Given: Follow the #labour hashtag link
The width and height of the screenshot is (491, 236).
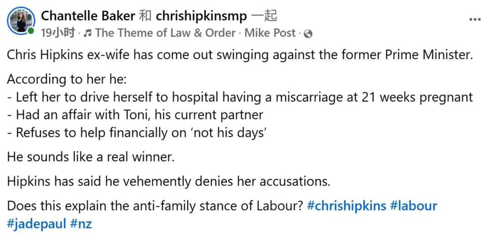Looking at the screenshot, I should tap(414, 206).
